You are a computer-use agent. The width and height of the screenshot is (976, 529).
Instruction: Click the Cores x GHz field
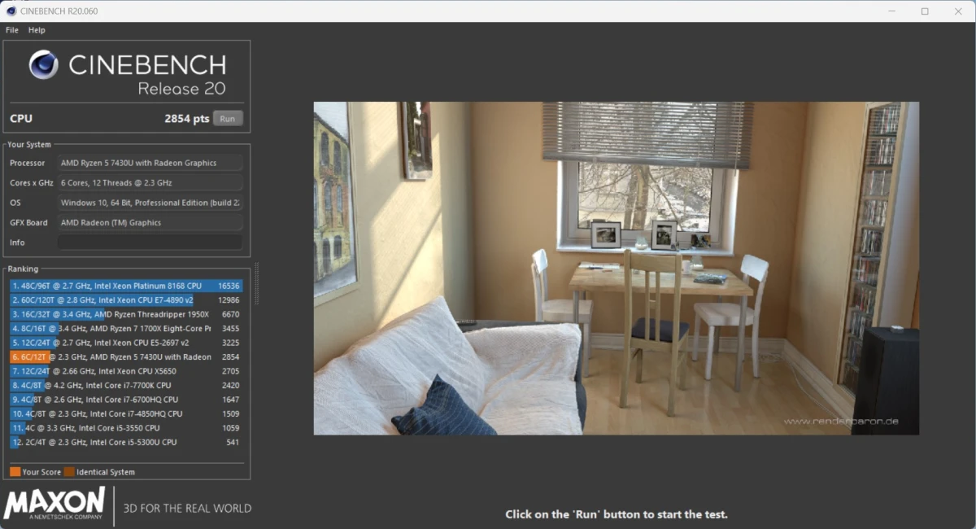click(x=150, y=183)
